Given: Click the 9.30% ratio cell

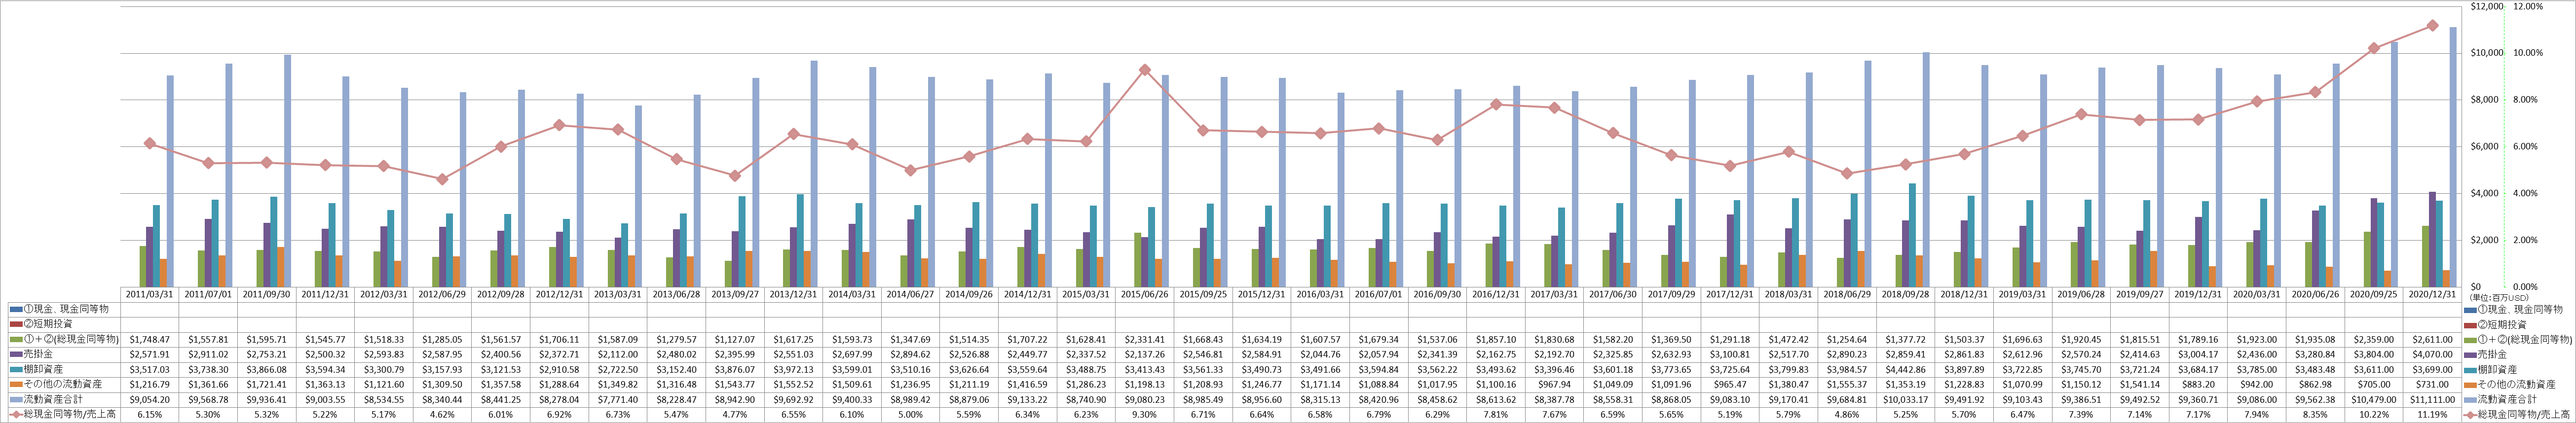Looking at the screenshot, I should coord(1145,414).
